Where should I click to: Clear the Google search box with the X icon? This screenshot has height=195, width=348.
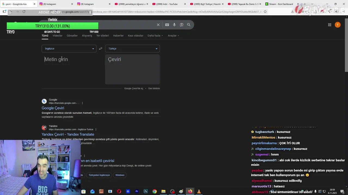tap(158, 25)
